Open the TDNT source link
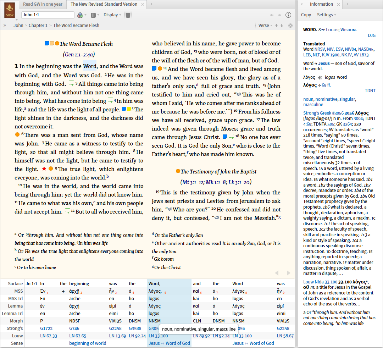Image resolution: width=383 pixels, height=348 pixels. tap(370, 91)
